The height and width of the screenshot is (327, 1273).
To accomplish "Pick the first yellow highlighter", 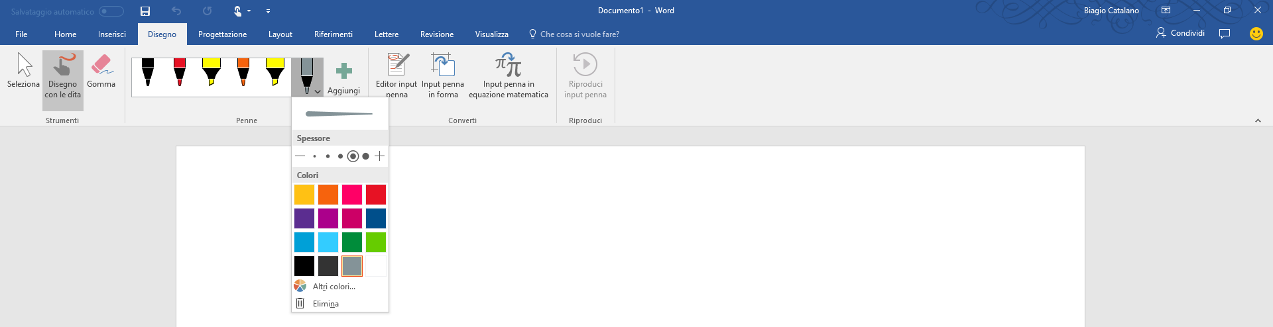I will tap(212, 73).
